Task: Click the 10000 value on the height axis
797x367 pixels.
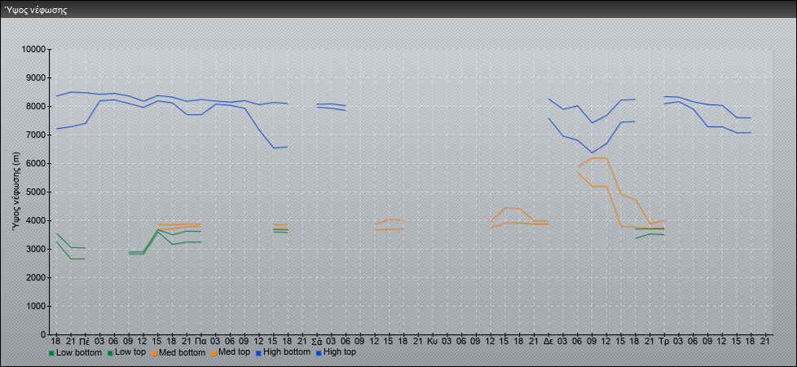Action: pyautogui.click(x=33, y=50)
